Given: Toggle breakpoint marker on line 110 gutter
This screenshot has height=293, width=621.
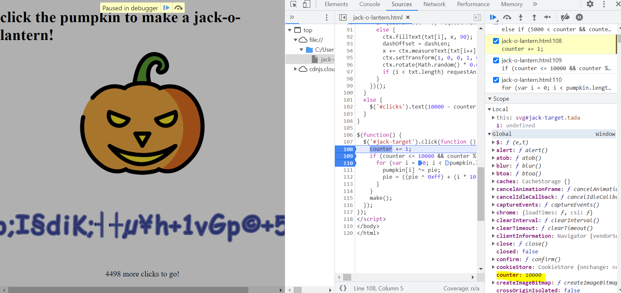Looking at the screenshot, I should coord(346,163).
